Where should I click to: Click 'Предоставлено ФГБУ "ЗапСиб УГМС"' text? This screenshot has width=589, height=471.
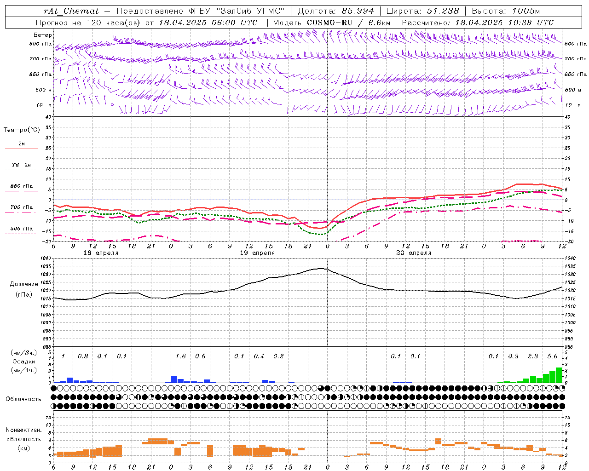click(201, 11)
